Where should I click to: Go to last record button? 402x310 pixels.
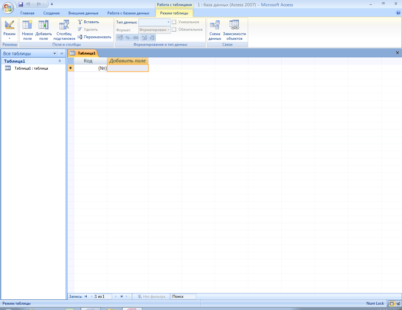pos(122,297)
